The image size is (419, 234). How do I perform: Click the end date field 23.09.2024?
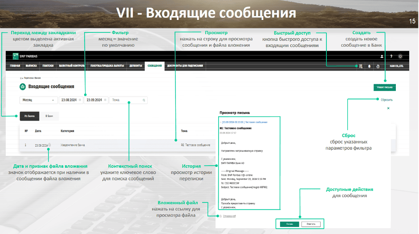pyautogui.click(x=96, y=100)
